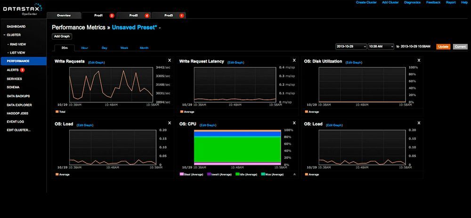Click the Add Graph button
The image size is (471, 218).
(x=62, y=36)
